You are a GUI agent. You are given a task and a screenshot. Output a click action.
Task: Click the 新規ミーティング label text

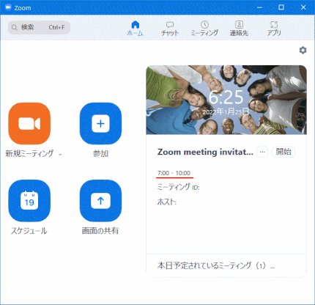(29, 153)
